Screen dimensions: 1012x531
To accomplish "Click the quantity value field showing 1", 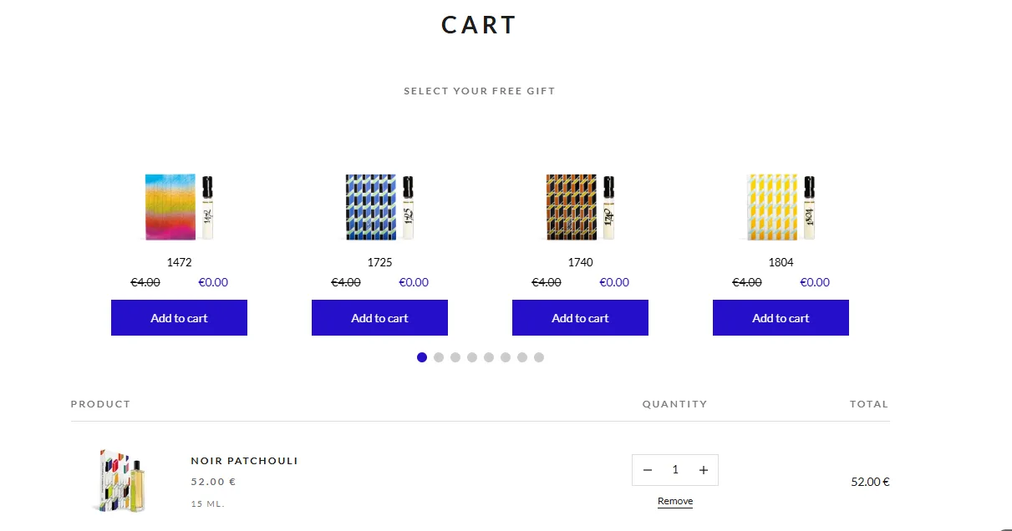I will click(675, 470).
